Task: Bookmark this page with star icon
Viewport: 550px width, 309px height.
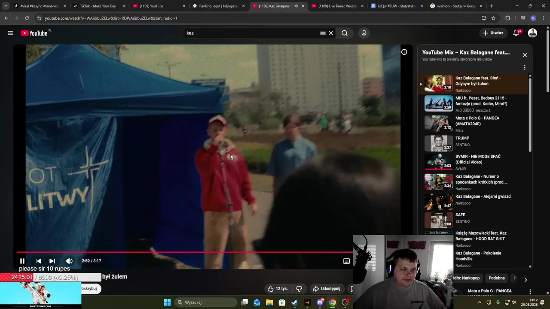Action: (x=493, y=18)
